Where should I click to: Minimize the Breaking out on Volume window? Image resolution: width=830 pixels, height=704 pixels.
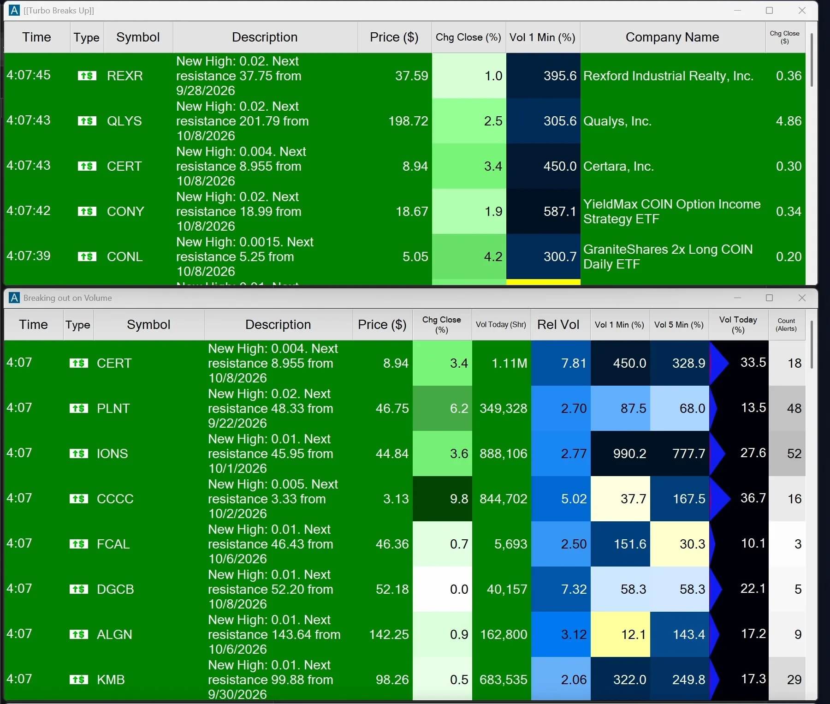pos(737,298)
